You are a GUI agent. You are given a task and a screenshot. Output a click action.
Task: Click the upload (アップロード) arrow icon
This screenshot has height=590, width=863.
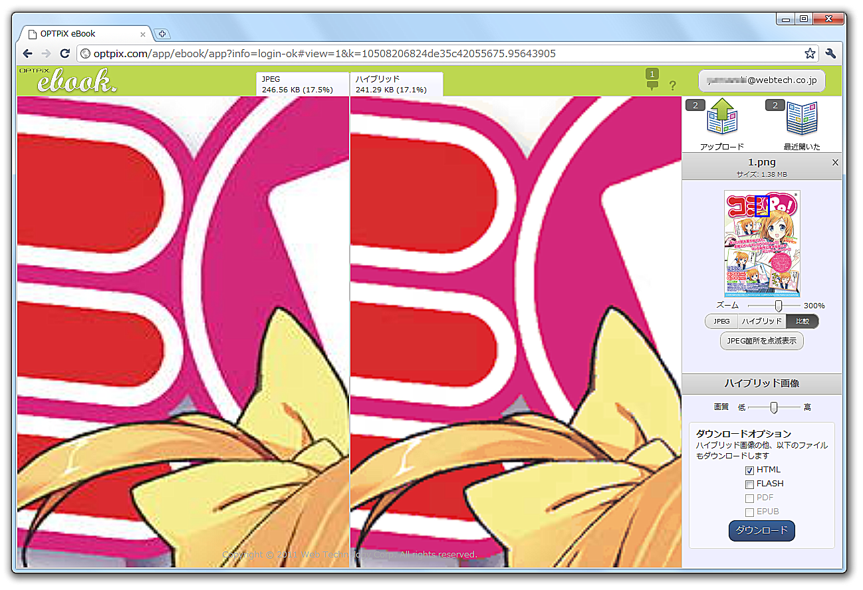(722, 118)
